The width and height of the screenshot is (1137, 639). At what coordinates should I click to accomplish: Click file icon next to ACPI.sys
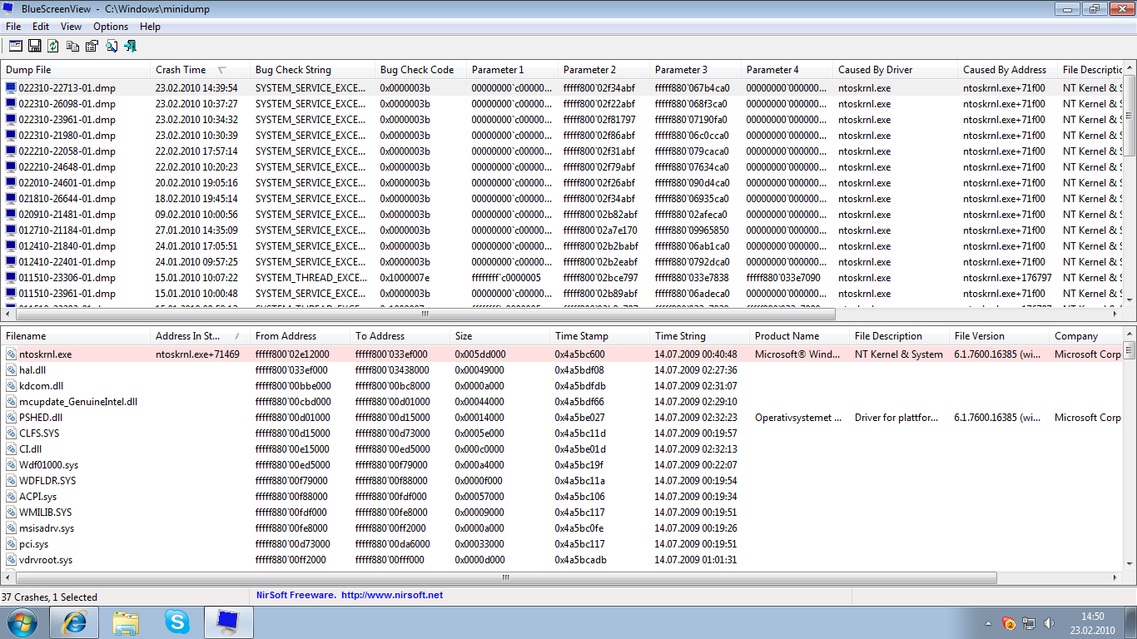[11, 496]
